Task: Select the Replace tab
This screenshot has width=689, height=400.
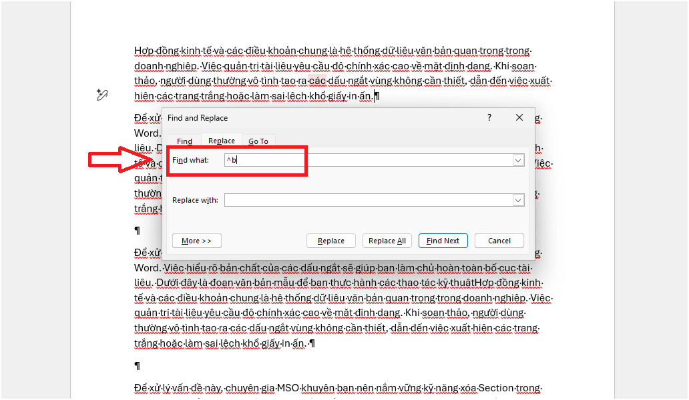Action: pyautogui.click(x=222, y=141)
